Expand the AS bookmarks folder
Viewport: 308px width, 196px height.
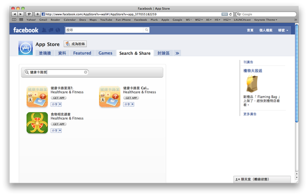208,20
